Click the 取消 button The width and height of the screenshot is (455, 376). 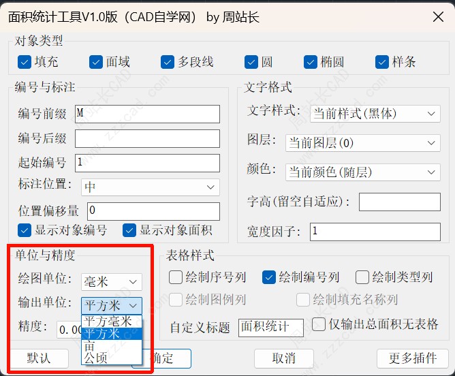[x=284, y=358]
